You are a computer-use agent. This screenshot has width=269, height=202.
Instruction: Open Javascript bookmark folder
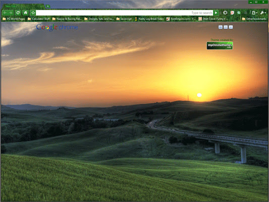(x=124, y=19)
